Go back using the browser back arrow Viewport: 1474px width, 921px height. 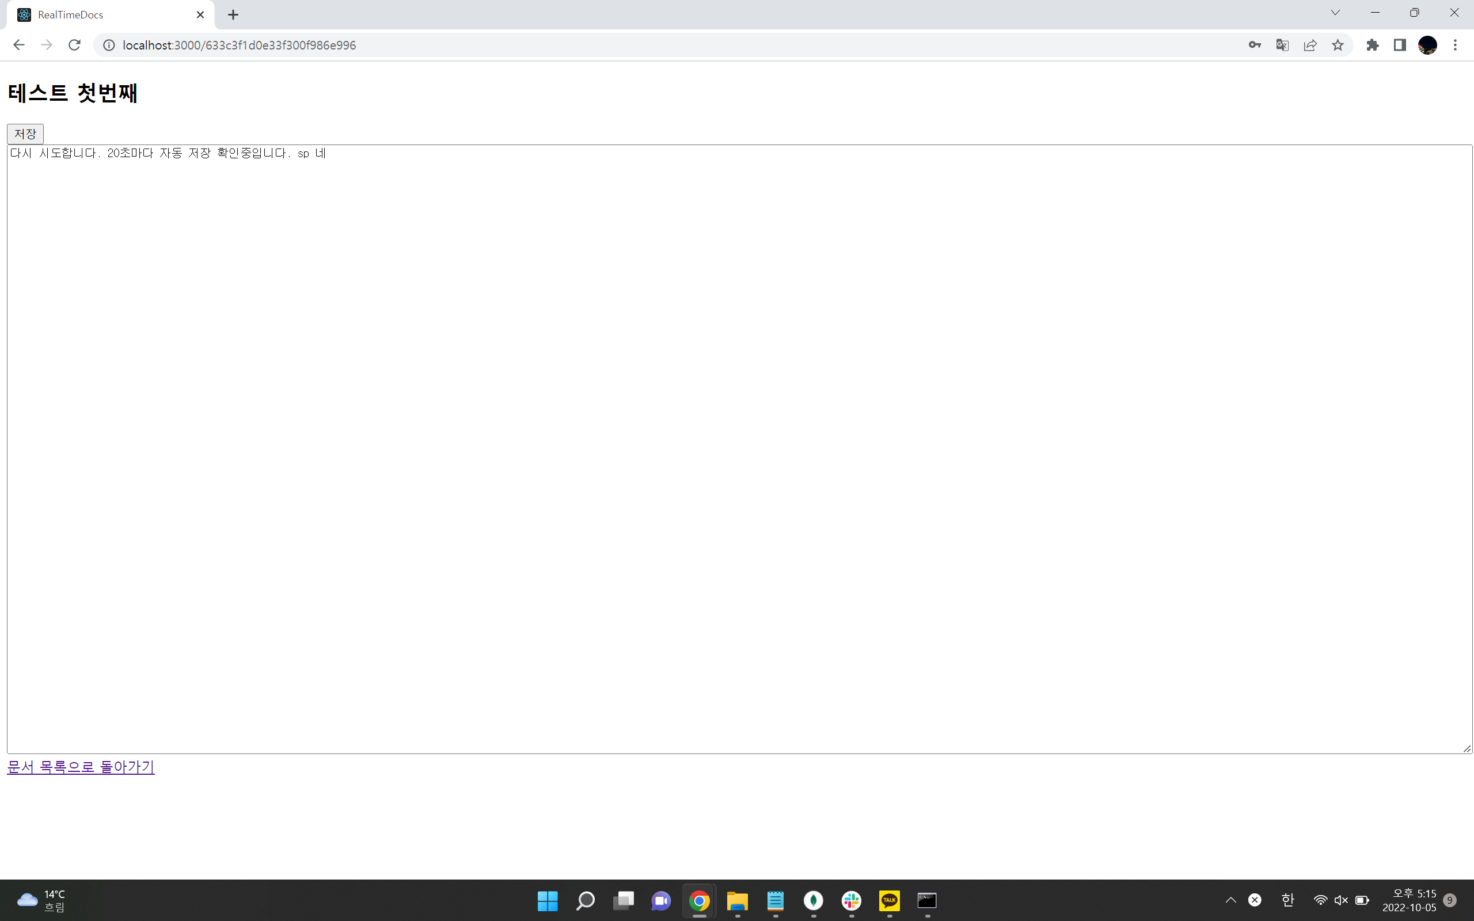coord(19,45)
